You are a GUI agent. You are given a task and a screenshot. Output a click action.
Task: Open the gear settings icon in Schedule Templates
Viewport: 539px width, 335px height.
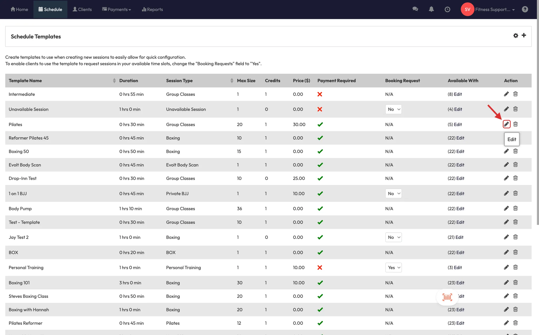(x=516, y=36)
